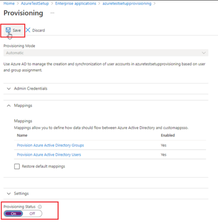The image size is (218, 222).
Task: Click the breadcrumb arrow after azuretestsetupprovisioning
Action: pos(155,3)
